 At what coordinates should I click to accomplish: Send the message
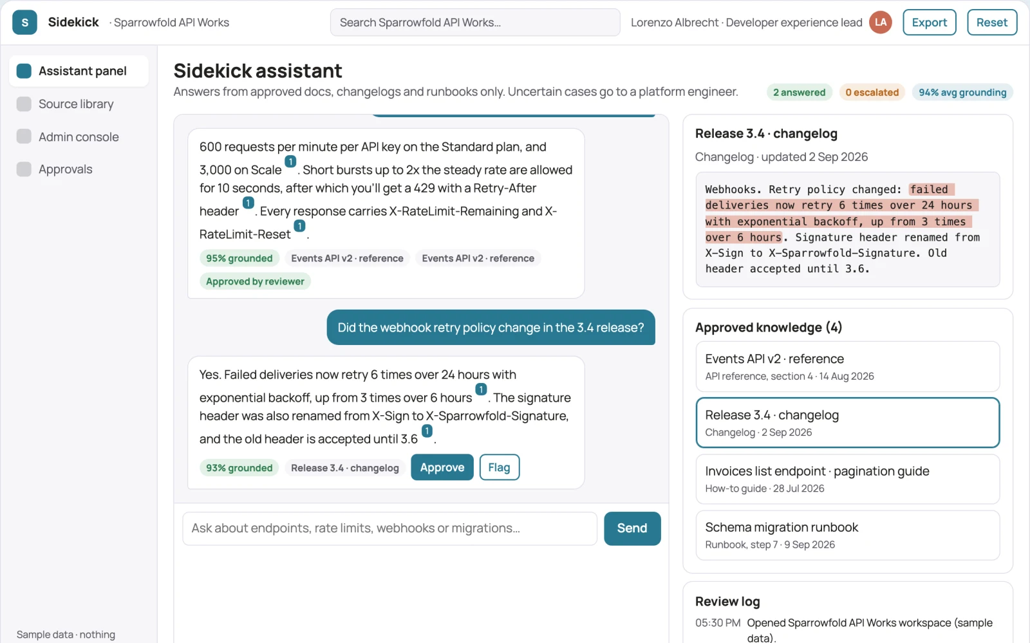(632, 528)
